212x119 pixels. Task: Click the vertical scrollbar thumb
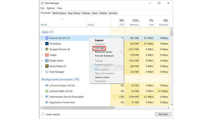click(171, 33)
